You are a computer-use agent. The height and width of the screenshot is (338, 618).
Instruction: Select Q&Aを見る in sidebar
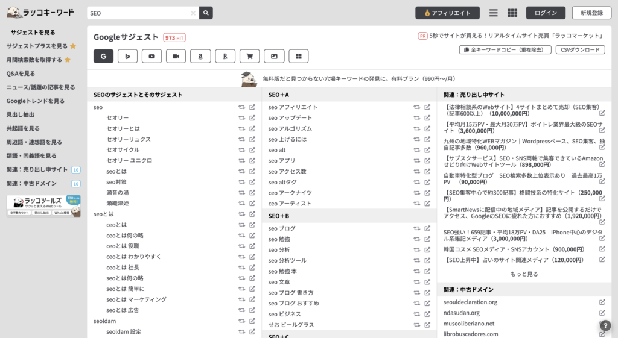tap(21, 74)
